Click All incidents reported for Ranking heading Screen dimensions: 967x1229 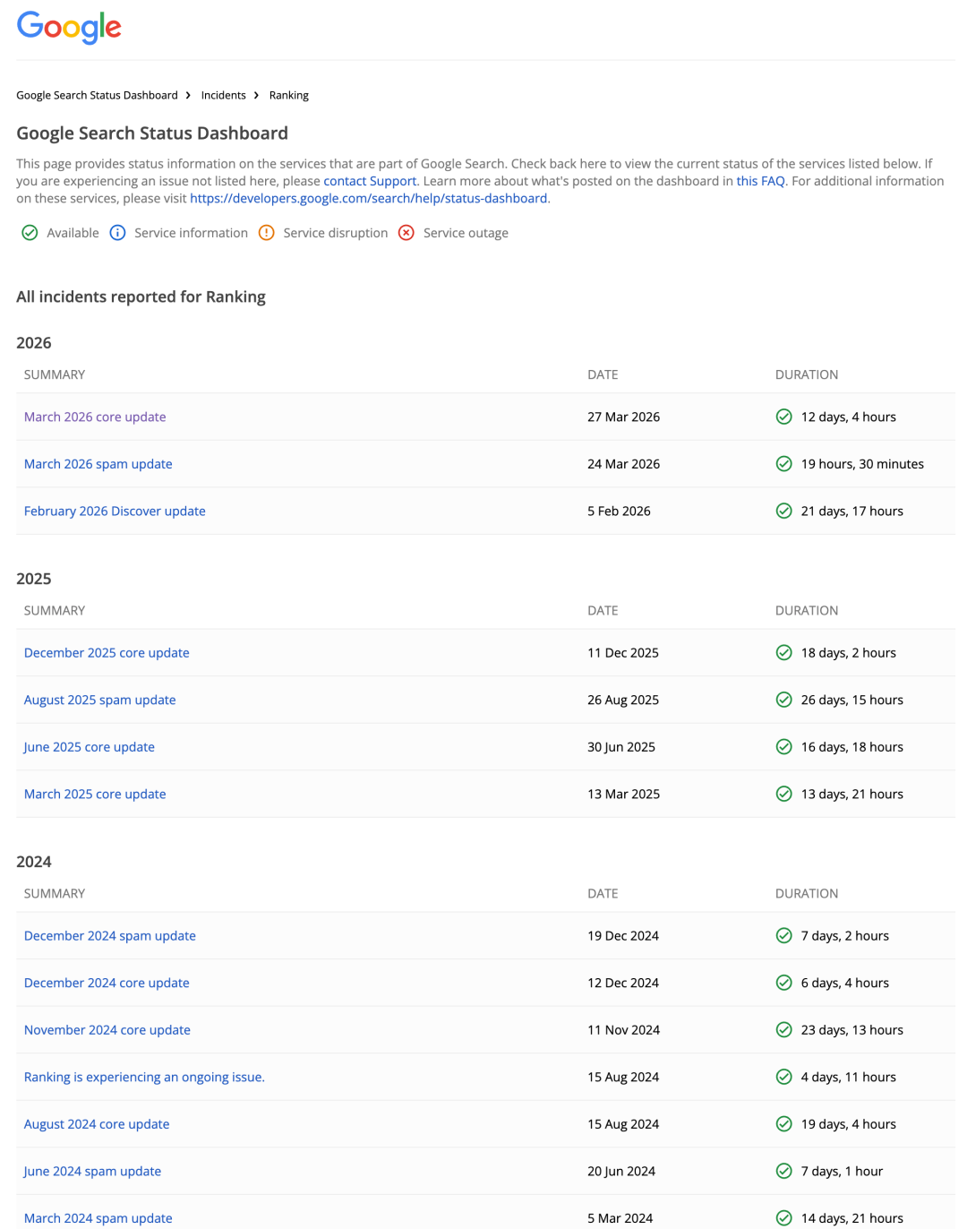point(141,297)
